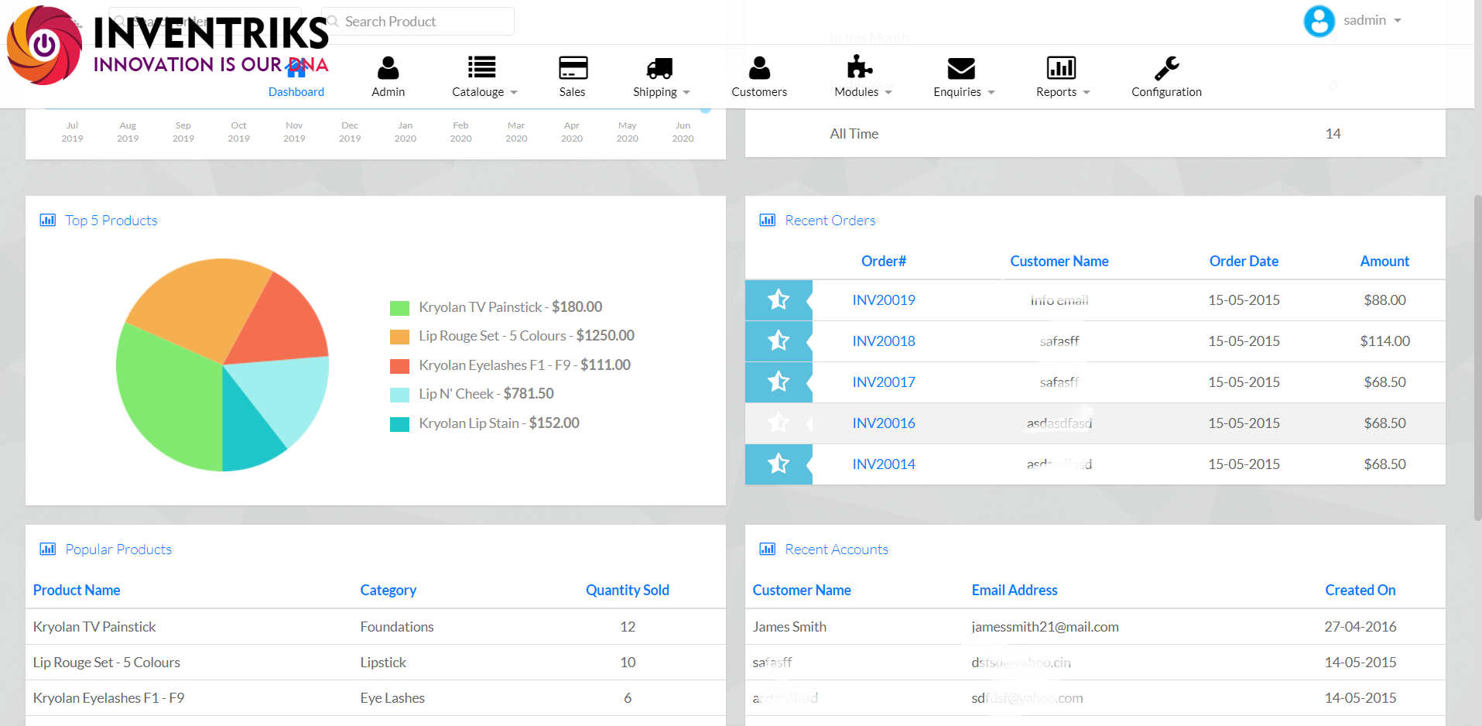Image resolution: width=1482 pixels, height=726 pixels.
Task: Expand the Reports dropdown arrow
Action: [x=1087, y=93]
